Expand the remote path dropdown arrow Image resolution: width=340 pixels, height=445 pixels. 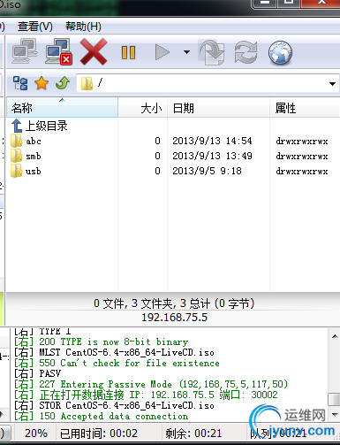point(332,84)
